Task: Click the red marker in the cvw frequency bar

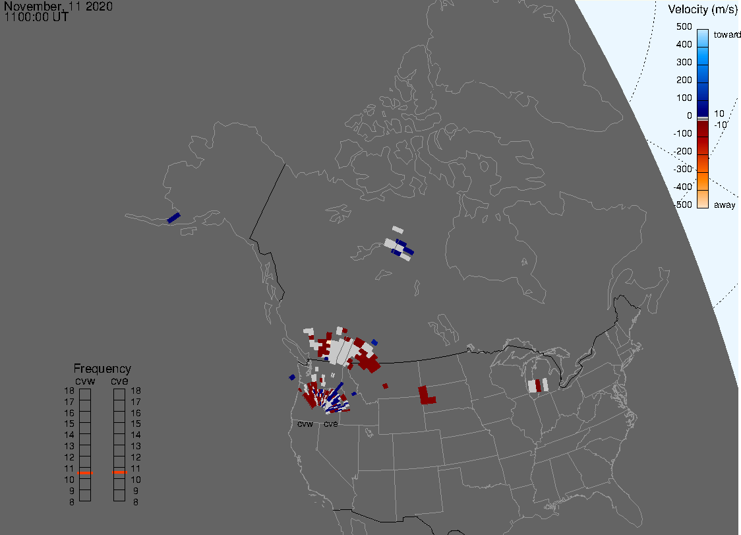Action: 85,472
